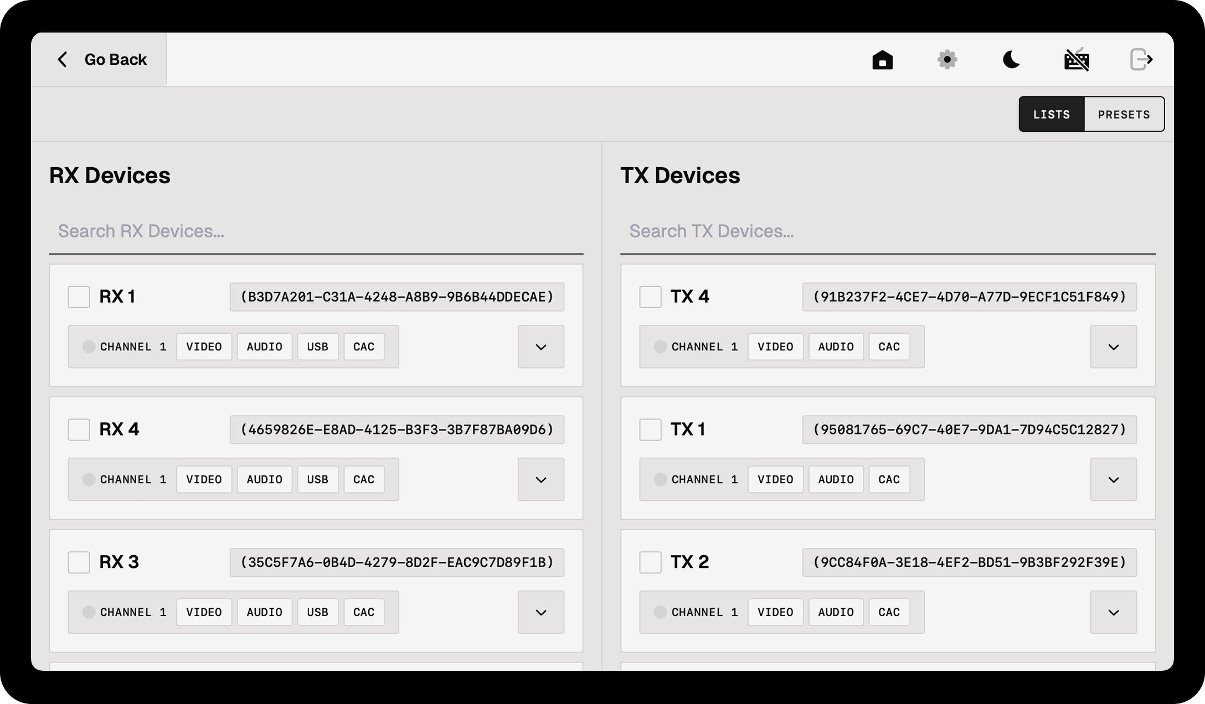Click RX 3 Channel 1 status dot
The image size is (1205, 704).
tap(89, 612)
